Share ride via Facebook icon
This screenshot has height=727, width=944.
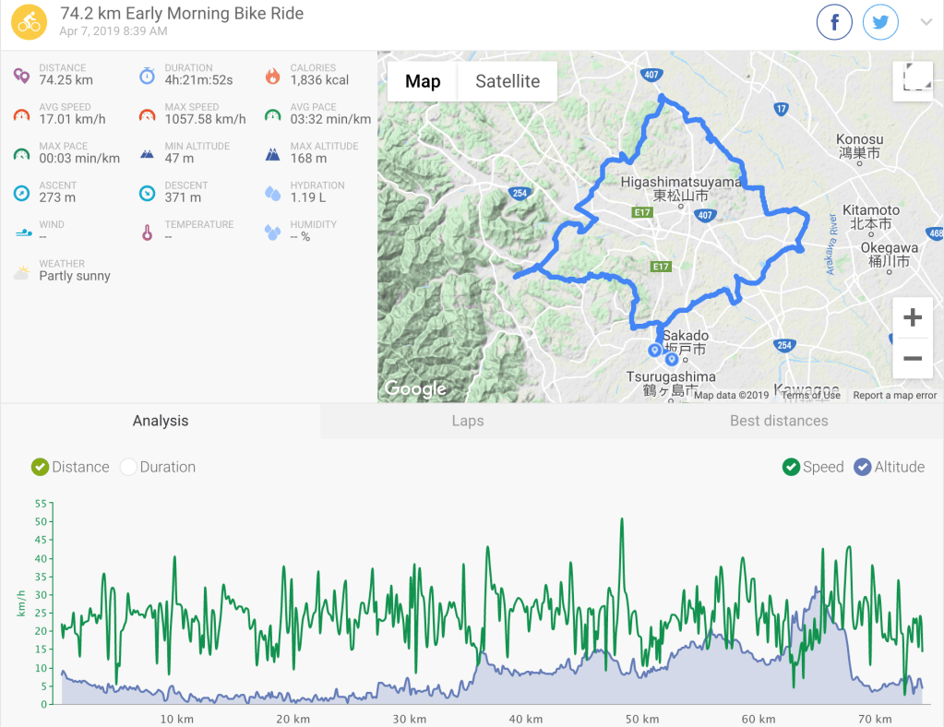tap(834, 22)
